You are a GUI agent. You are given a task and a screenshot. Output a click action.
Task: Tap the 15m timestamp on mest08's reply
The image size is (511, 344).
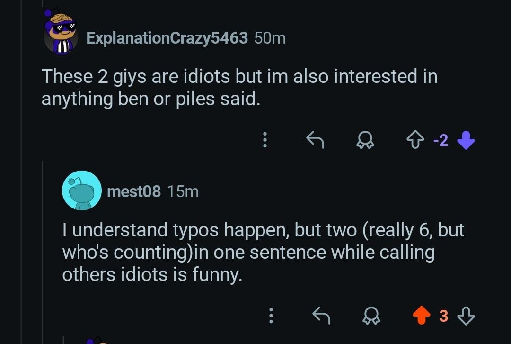(x=183, y=191)
